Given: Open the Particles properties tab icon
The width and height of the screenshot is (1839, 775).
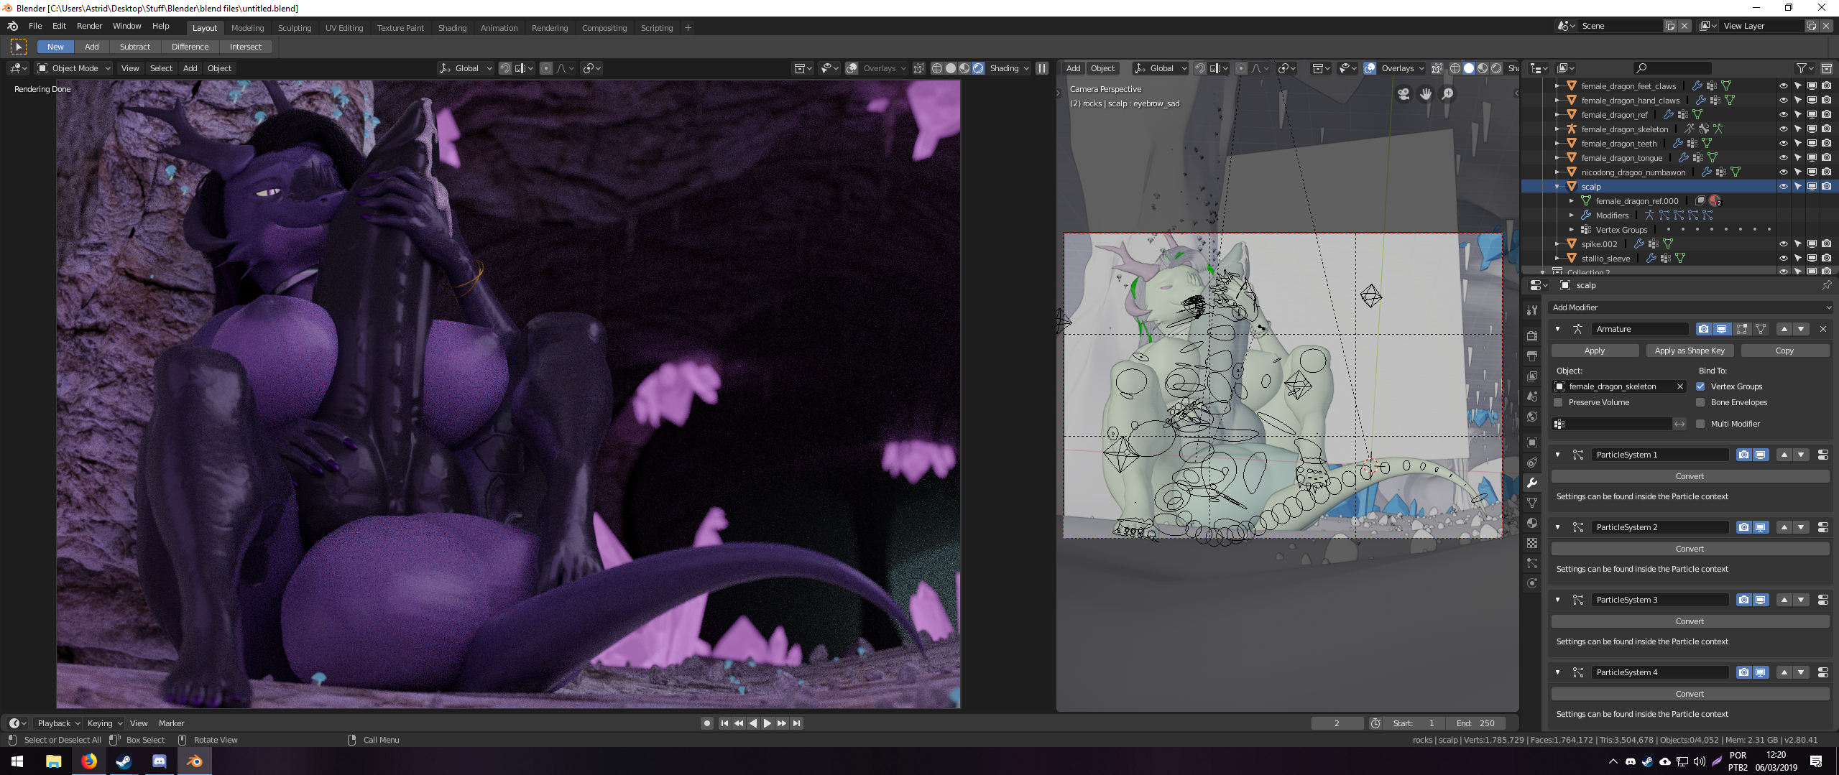Looking at the screenshot, I should coord(1532,563).
